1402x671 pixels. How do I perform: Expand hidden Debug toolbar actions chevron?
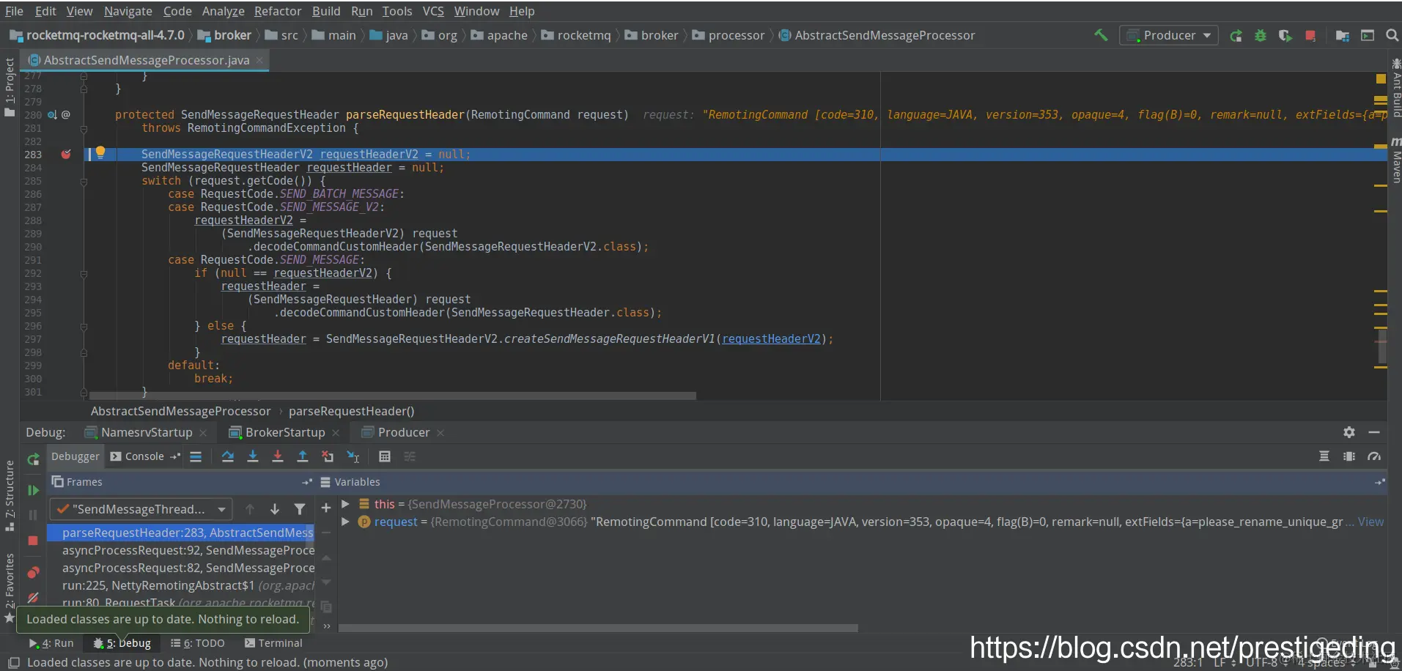point(327,626)
